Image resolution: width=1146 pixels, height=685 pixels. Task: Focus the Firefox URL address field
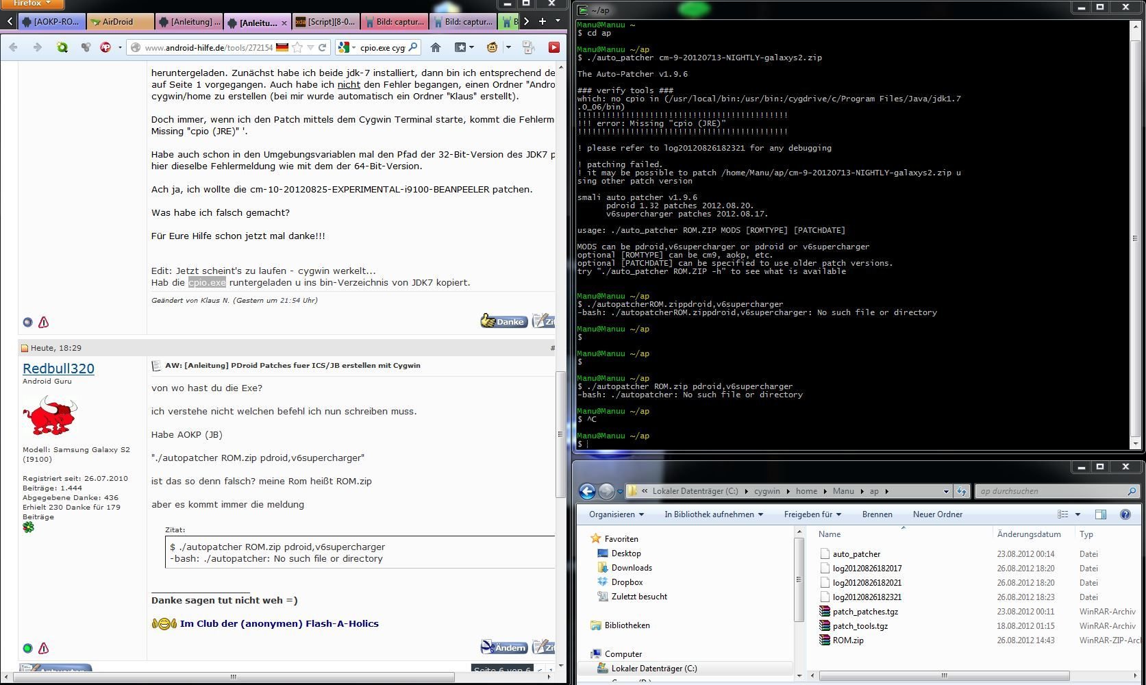[x=209, y=47]
